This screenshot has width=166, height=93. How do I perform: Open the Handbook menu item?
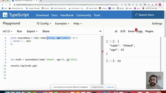click(67, 15)
